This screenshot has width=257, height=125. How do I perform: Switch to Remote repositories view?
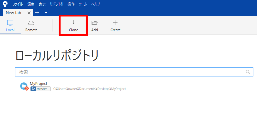click(x=31, y=26)
